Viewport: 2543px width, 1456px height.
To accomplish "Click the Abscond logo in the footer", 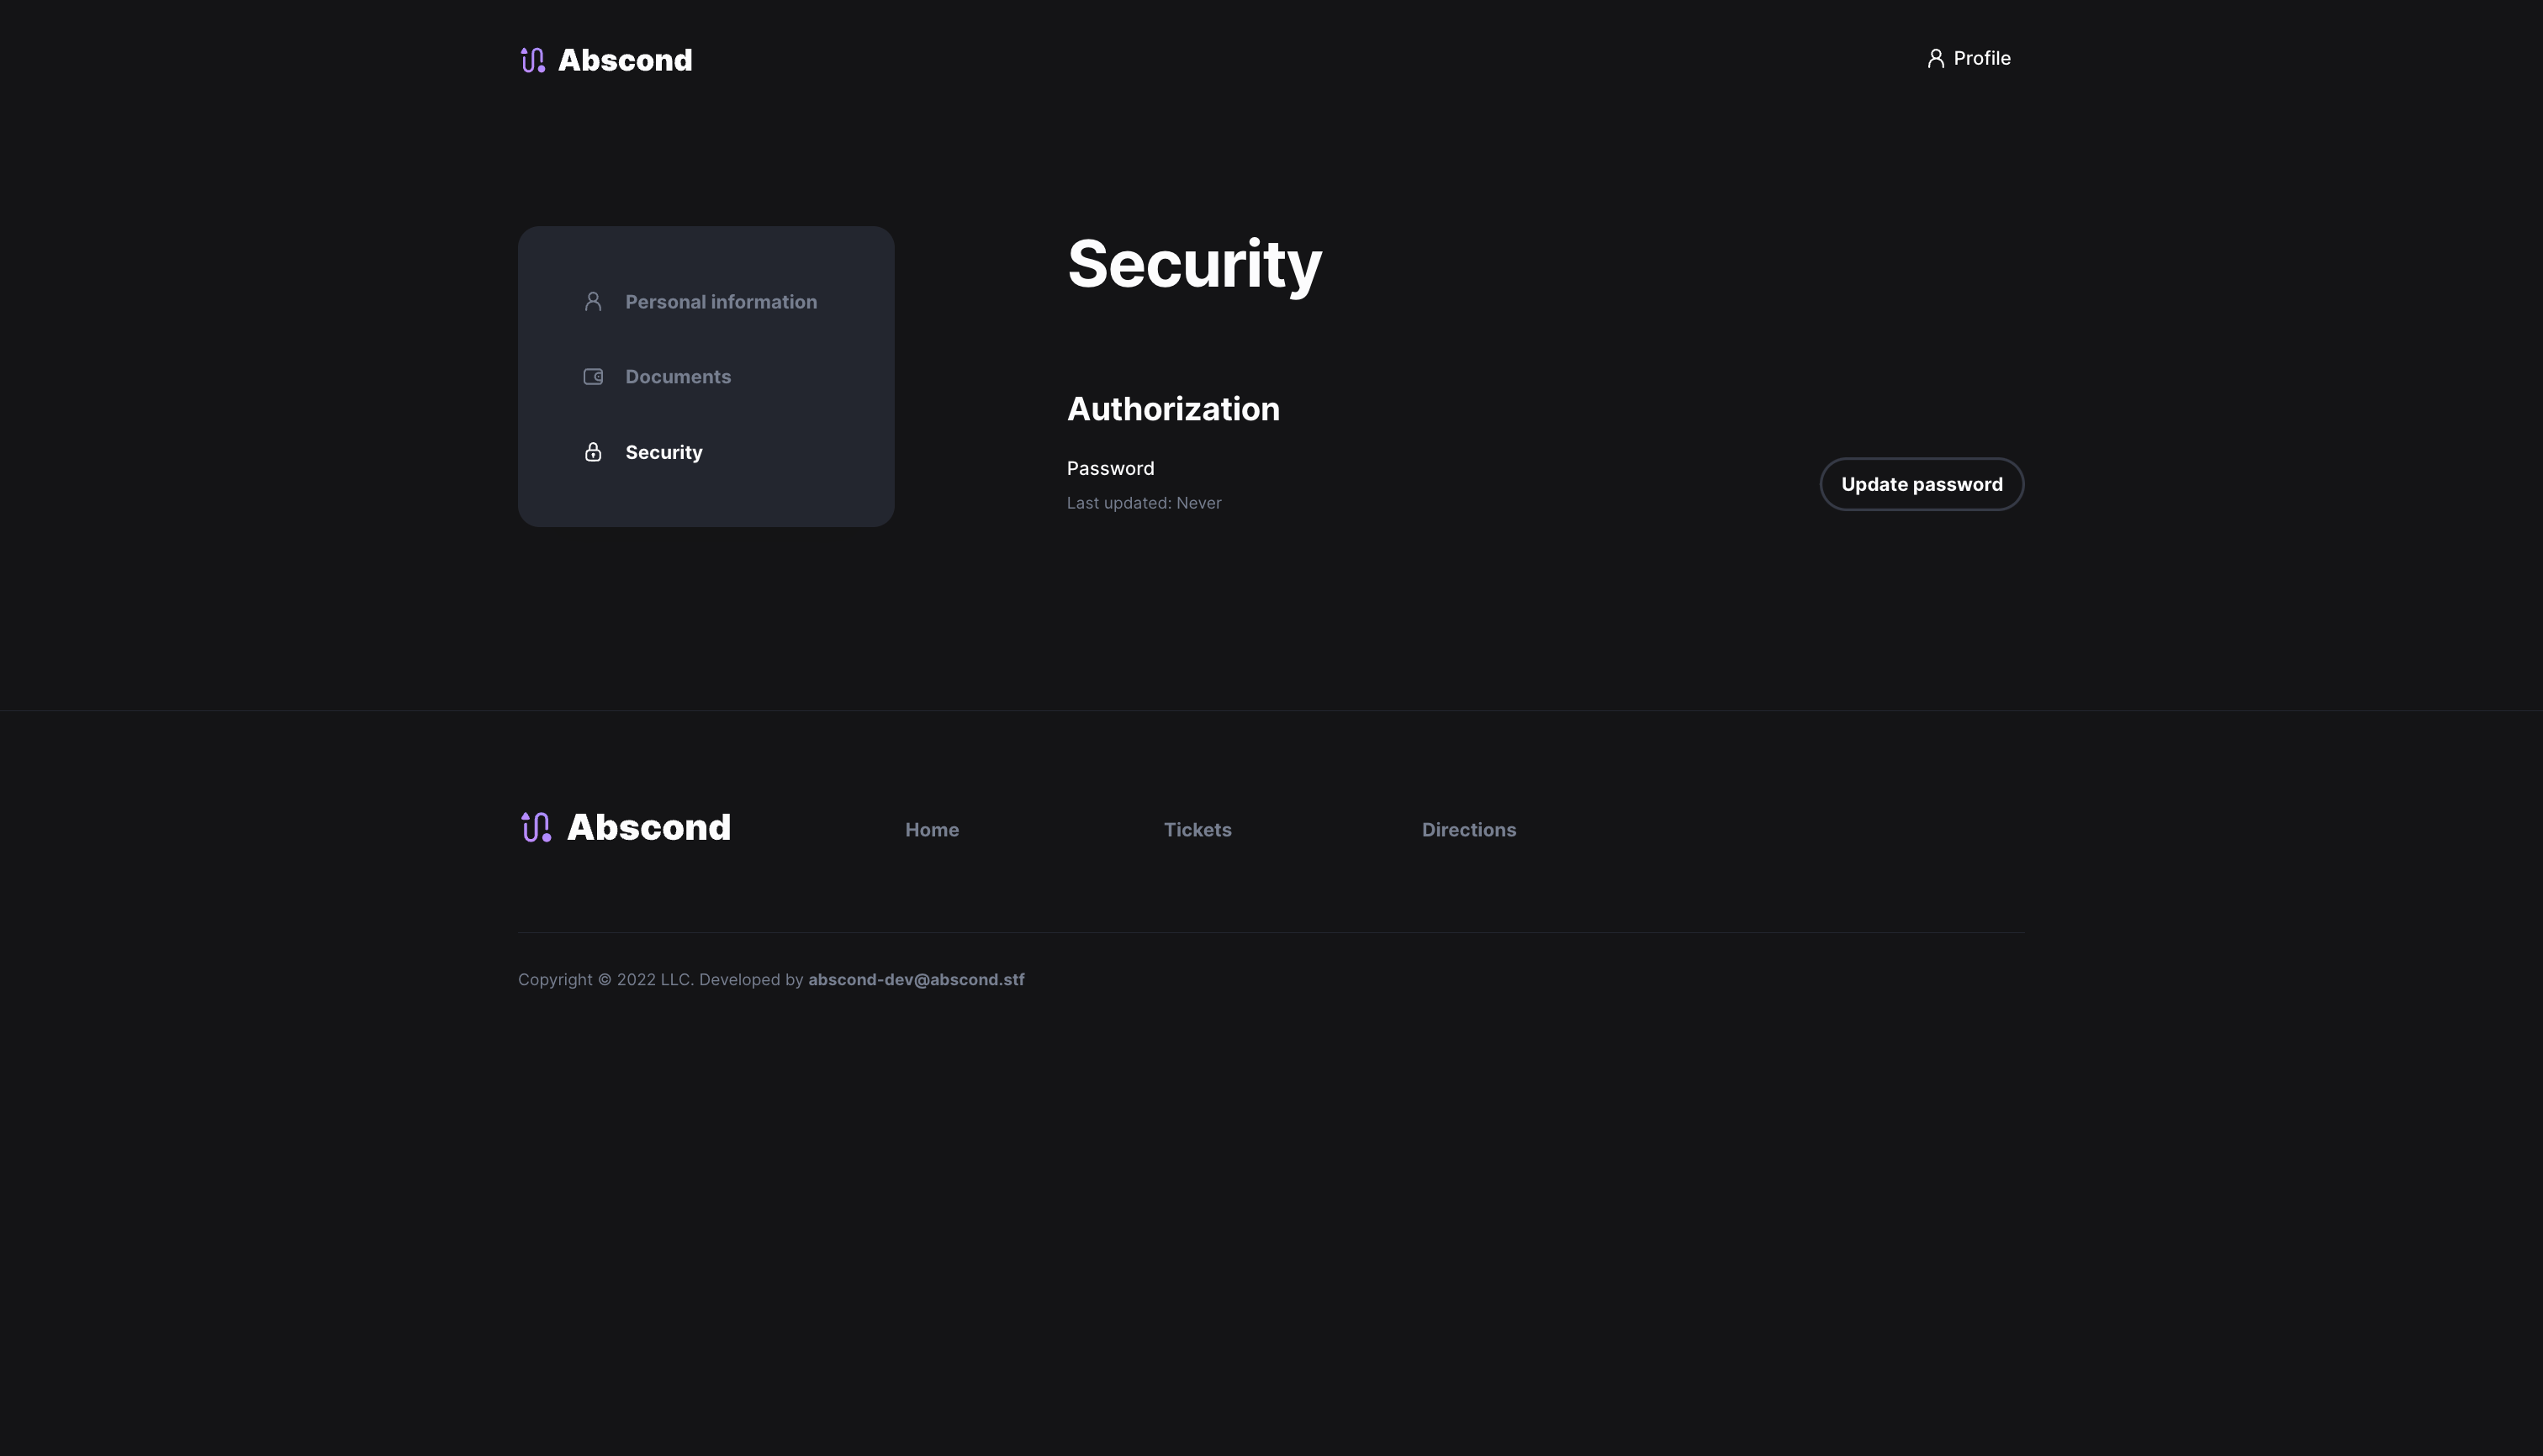I will pos(624,827).
